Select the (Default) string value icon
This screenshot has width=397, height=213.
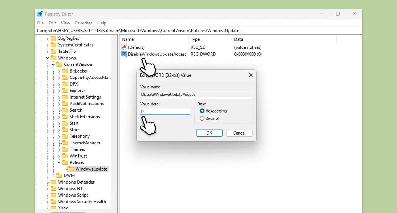(x=124, y=47)
